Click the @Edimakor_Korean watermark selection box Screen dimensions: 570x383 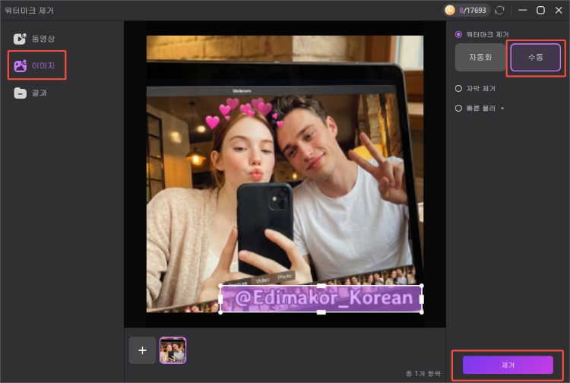tap(321, 299)
